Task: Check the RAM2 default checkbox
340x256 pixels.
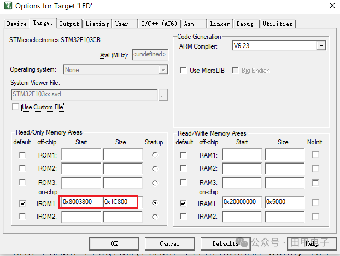Action: click(x=183, y=168)
